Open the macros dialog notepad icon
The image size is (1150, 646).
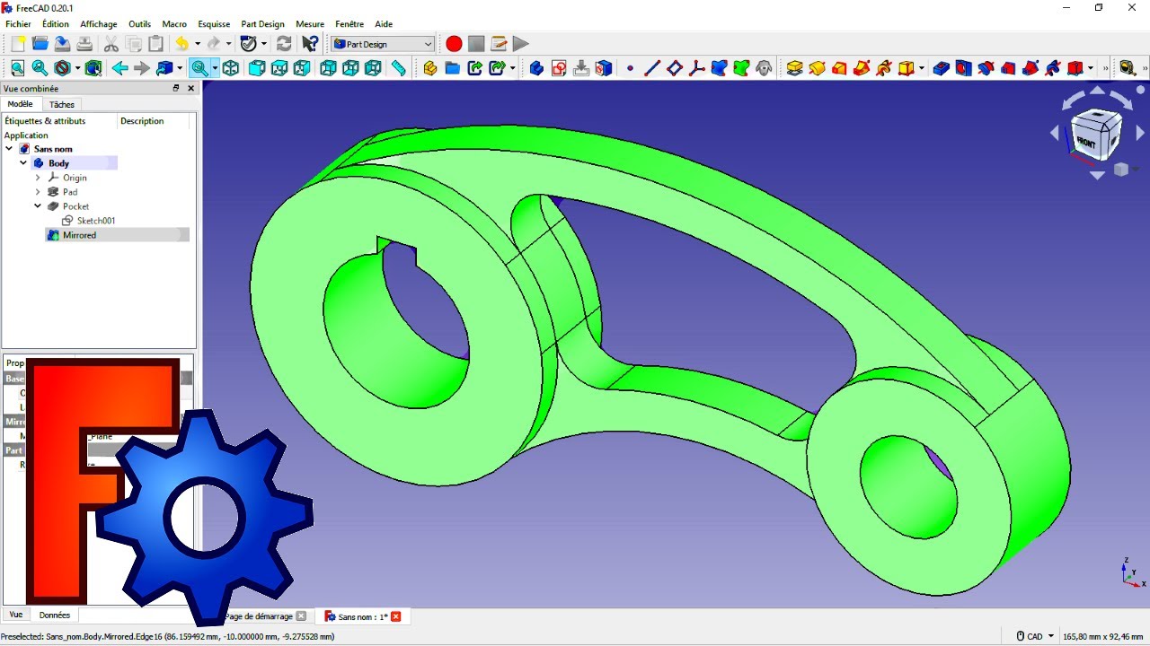coord(499,44)
